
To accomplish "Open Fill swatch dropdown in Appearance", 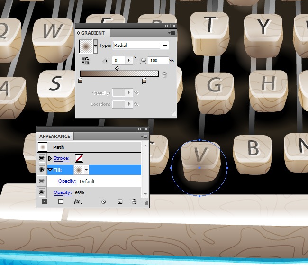I will point(86,170).
